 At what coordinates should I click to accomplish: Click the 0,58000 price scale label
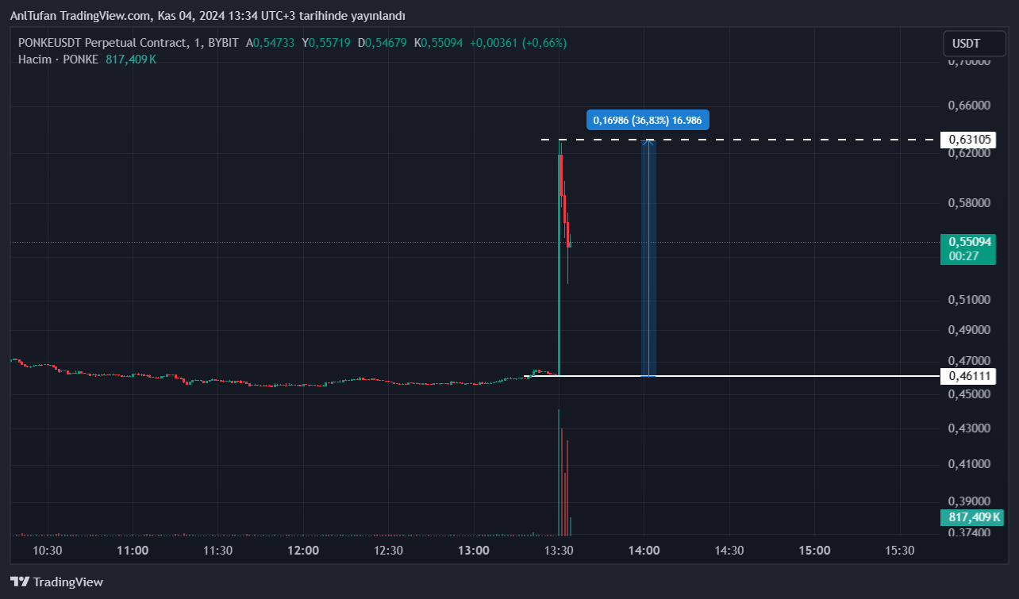[x=969, y=203]
